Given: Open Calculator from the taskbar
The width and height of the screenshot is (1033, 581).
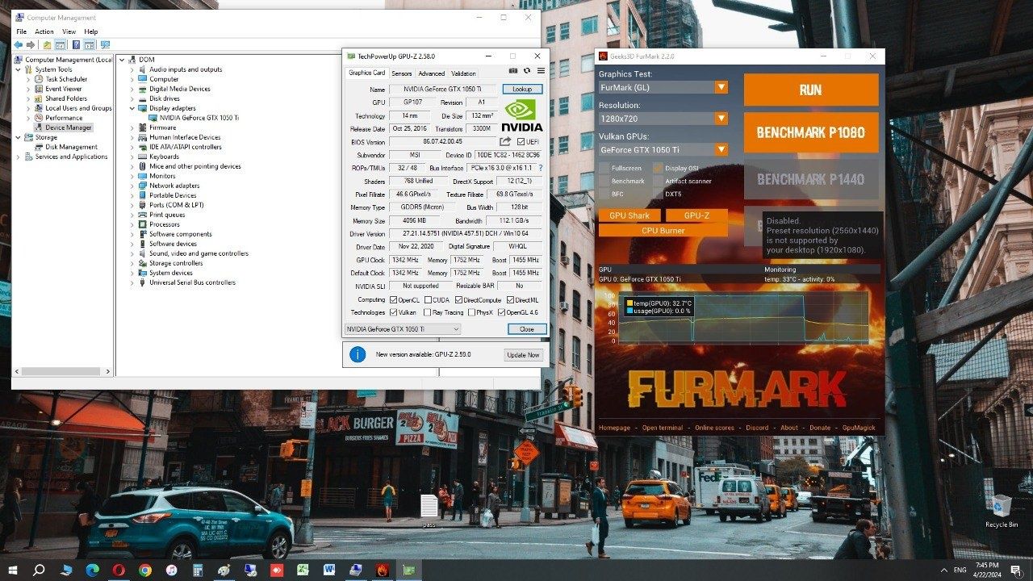Looking at the screenshot, I should (x=198, y=570).
